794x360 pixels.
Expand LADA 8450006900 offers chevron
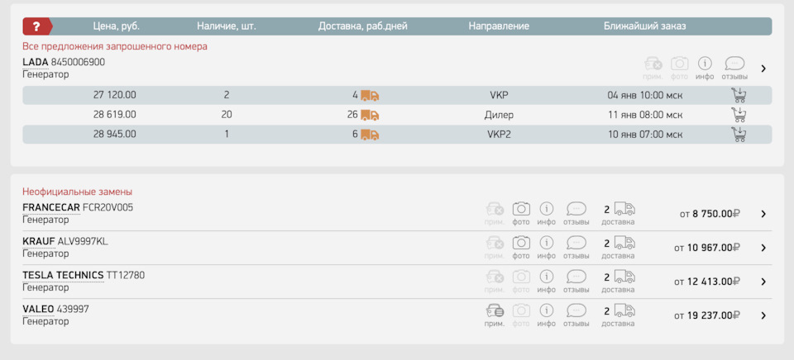click(763, 69)
